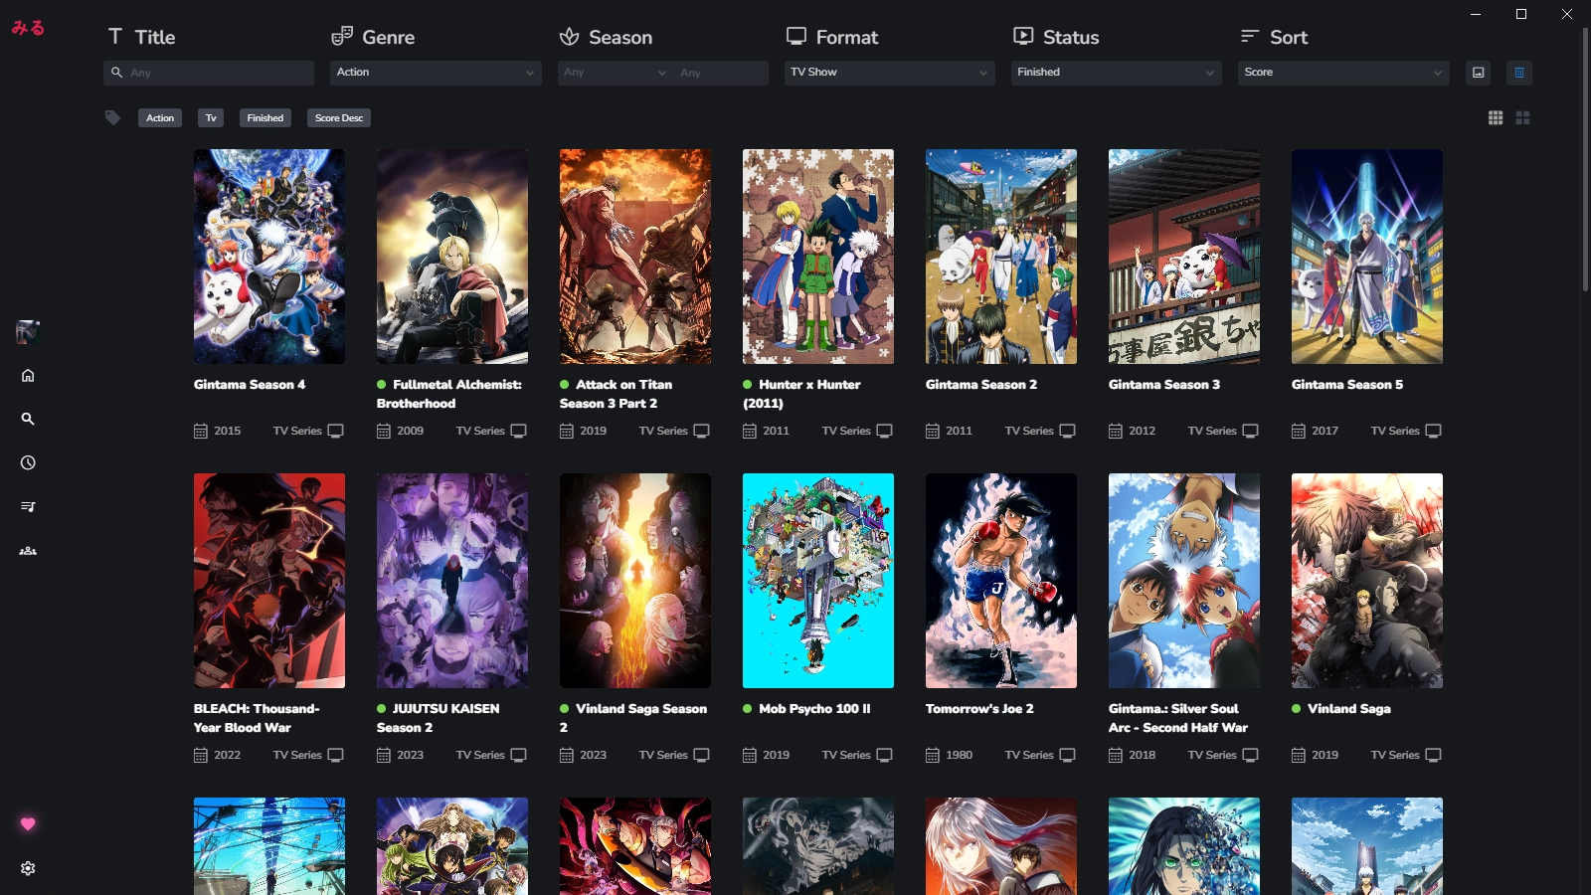Click the Action filter tag chip

(x=160, y=118)
